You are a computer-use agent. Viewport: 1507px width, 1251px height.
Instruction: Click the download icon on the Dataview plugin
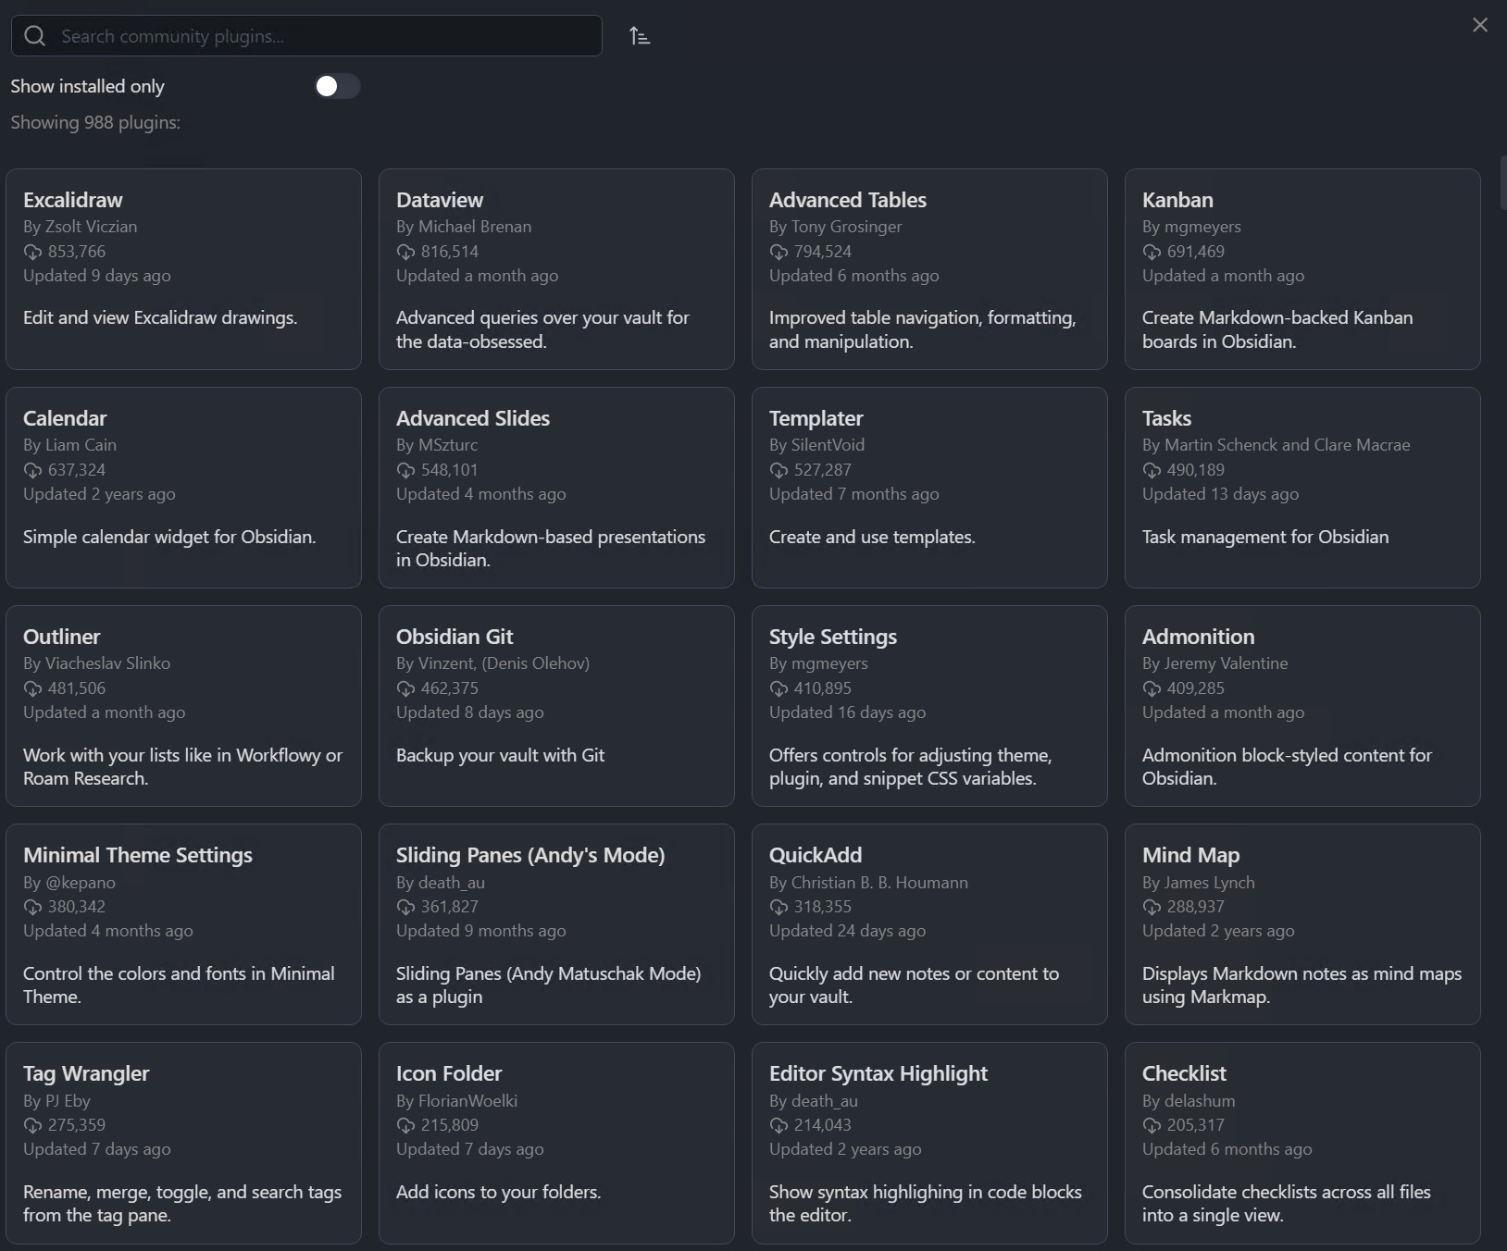pos(405,252)
